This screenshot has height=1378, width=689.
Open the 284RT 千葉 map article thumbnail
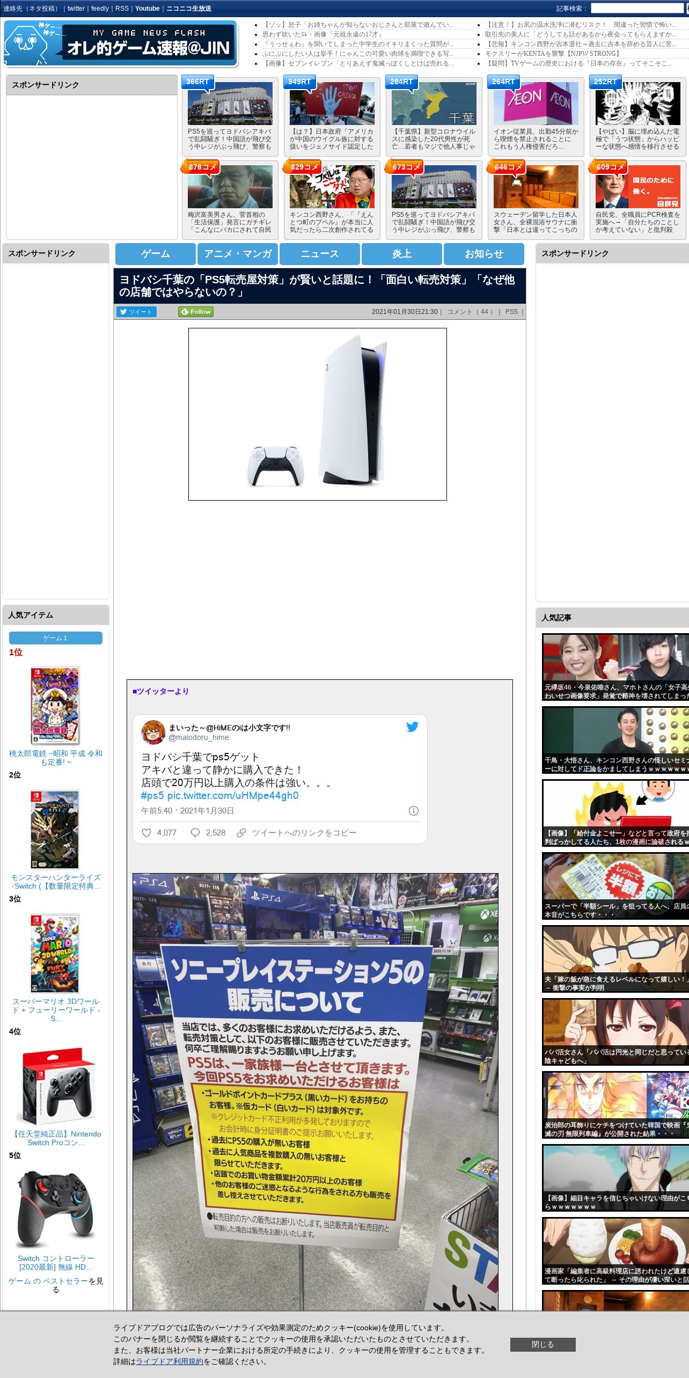point(434,104)
